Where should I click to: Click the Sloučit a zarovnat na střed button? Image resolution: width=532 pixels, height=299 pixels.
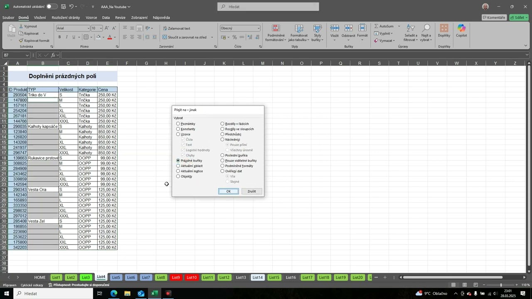[185, 37]
